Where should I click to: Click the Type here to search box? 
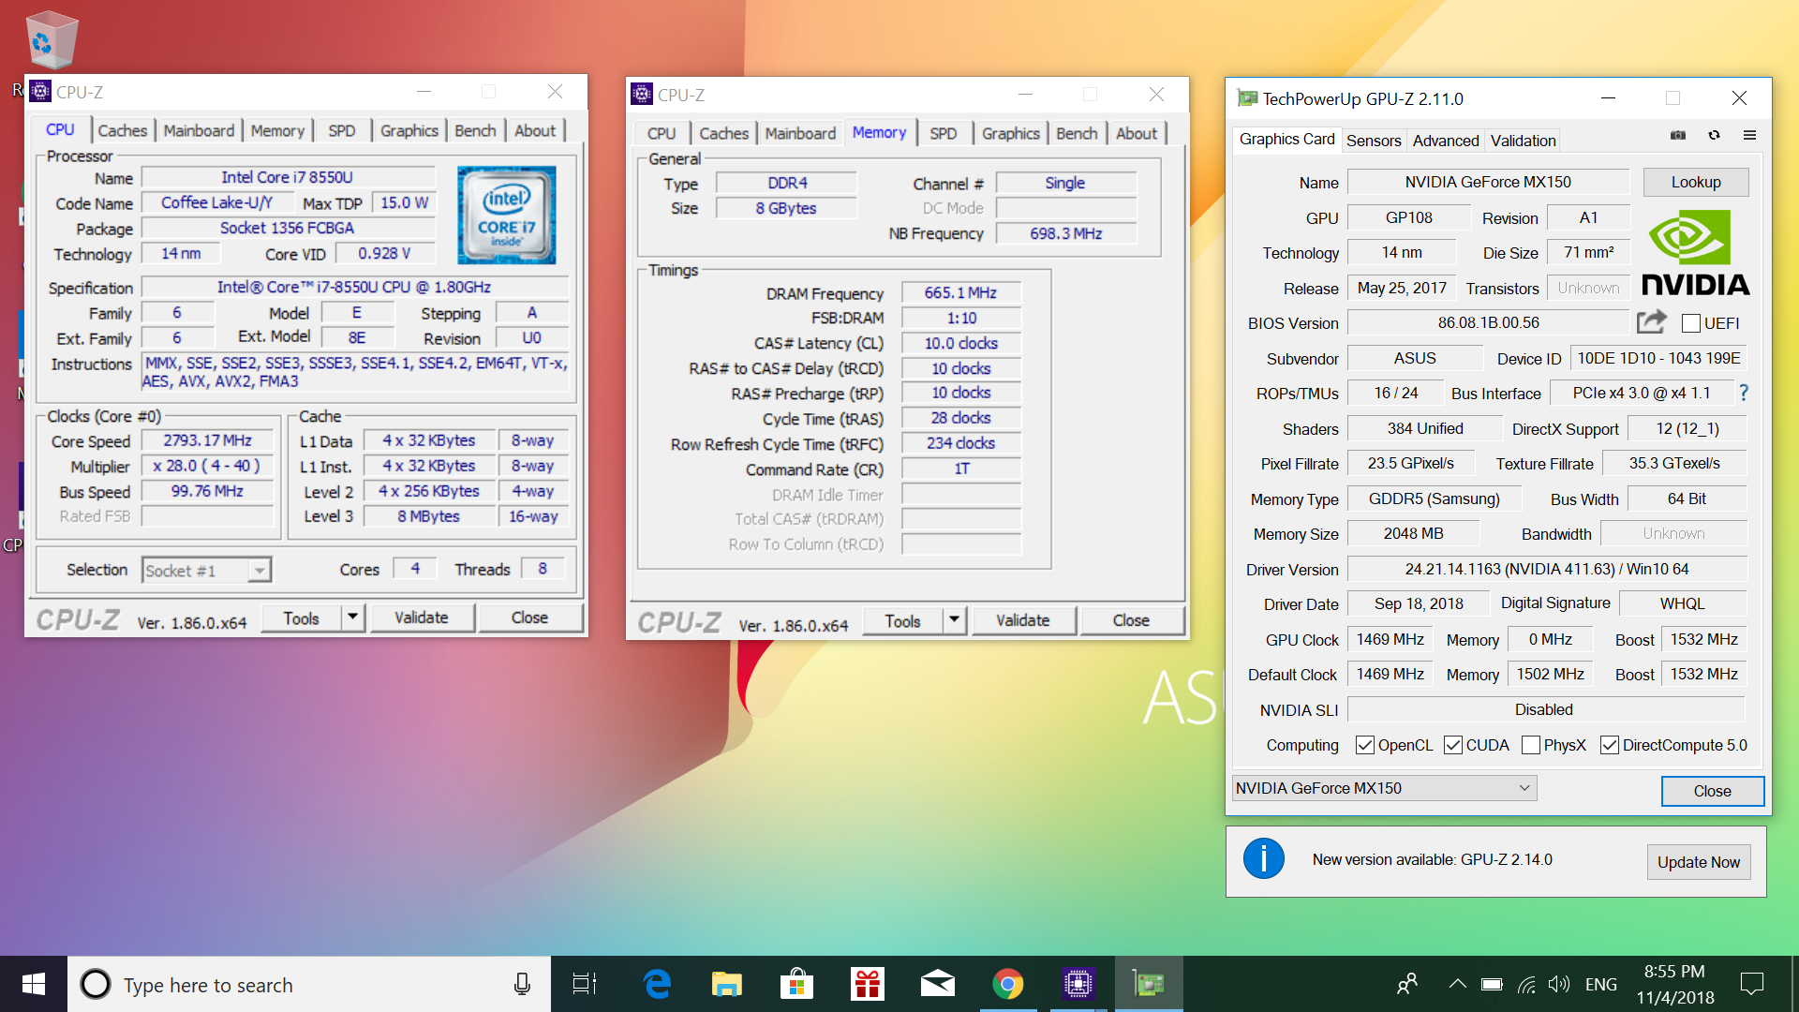[x=309, y=984]
